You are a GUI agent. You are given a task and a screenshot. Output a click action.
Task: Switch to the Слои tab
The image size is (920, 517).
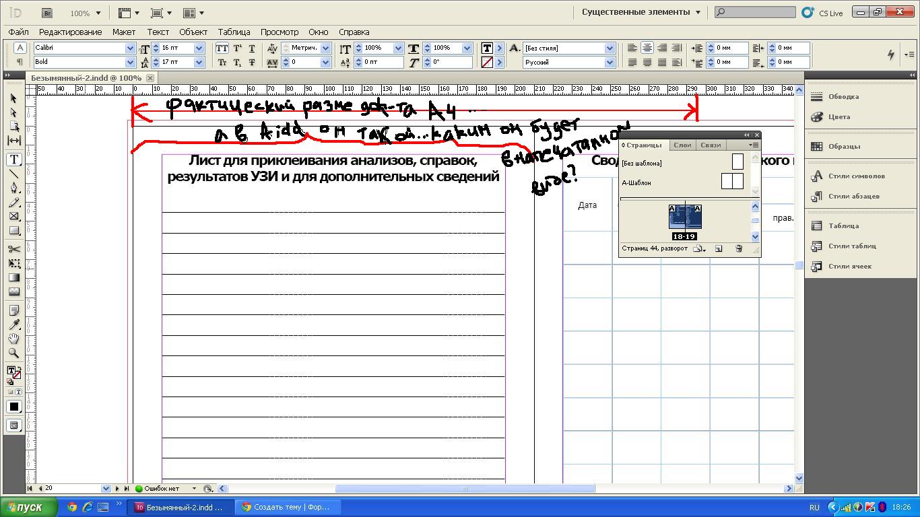tap(682, 145)
